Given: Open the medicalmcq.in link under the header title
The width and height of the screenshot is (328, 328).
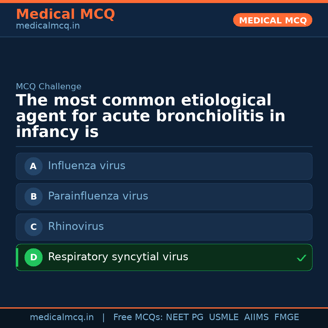Looking at the screenshot, I should [48, 26].
